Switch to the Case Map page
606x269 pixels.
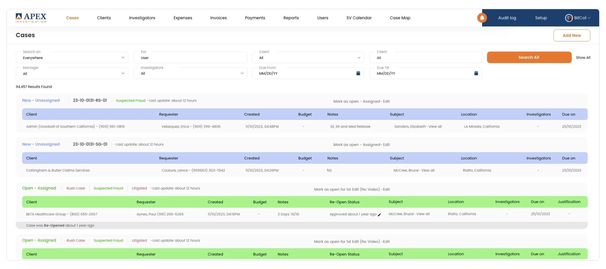point(400,18)
